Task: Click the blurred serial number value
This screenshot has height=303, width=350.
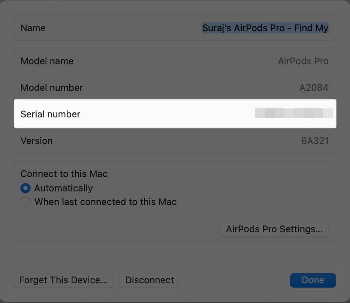Action: [x=294, y=113]
